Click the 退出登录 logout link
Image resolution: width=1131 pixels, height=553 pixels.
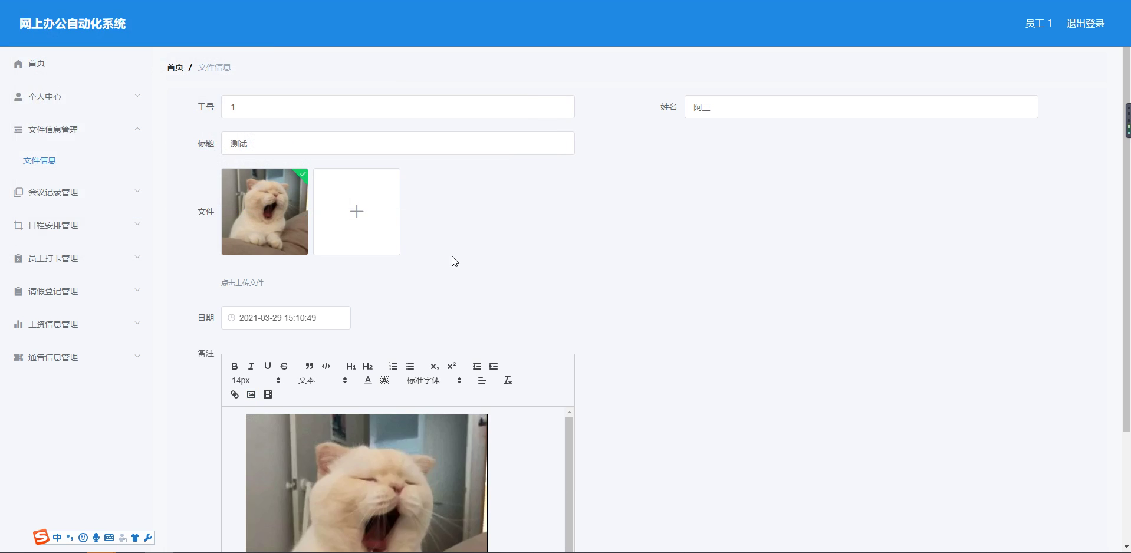[1085, 24]
